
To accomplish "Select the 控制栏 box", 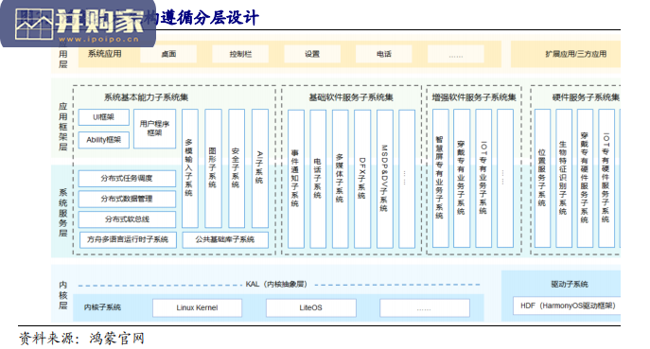I will point(240,54).
